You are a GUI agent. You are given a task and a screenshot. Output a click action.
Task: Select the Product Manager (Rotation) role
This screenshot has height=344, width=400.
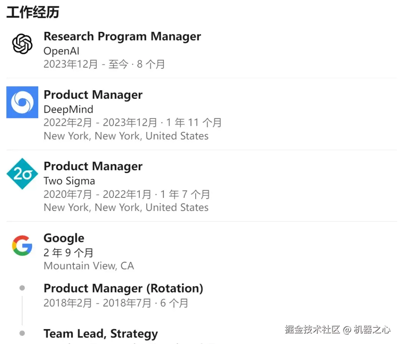(x=123, y=289)
